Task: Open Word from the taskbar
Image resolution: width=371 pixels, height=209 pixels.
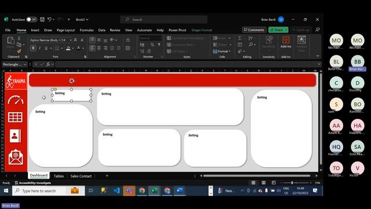Action: pos(180,190)
